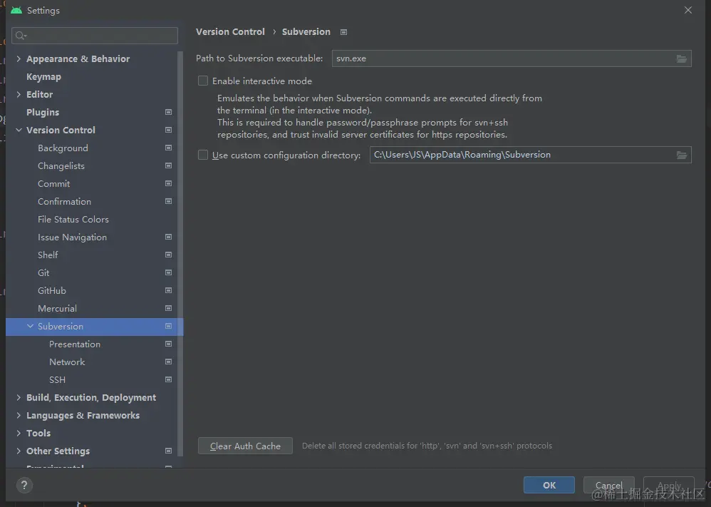Click the project-level icon beside Git

pyautogui.click(x=168, y=272)
